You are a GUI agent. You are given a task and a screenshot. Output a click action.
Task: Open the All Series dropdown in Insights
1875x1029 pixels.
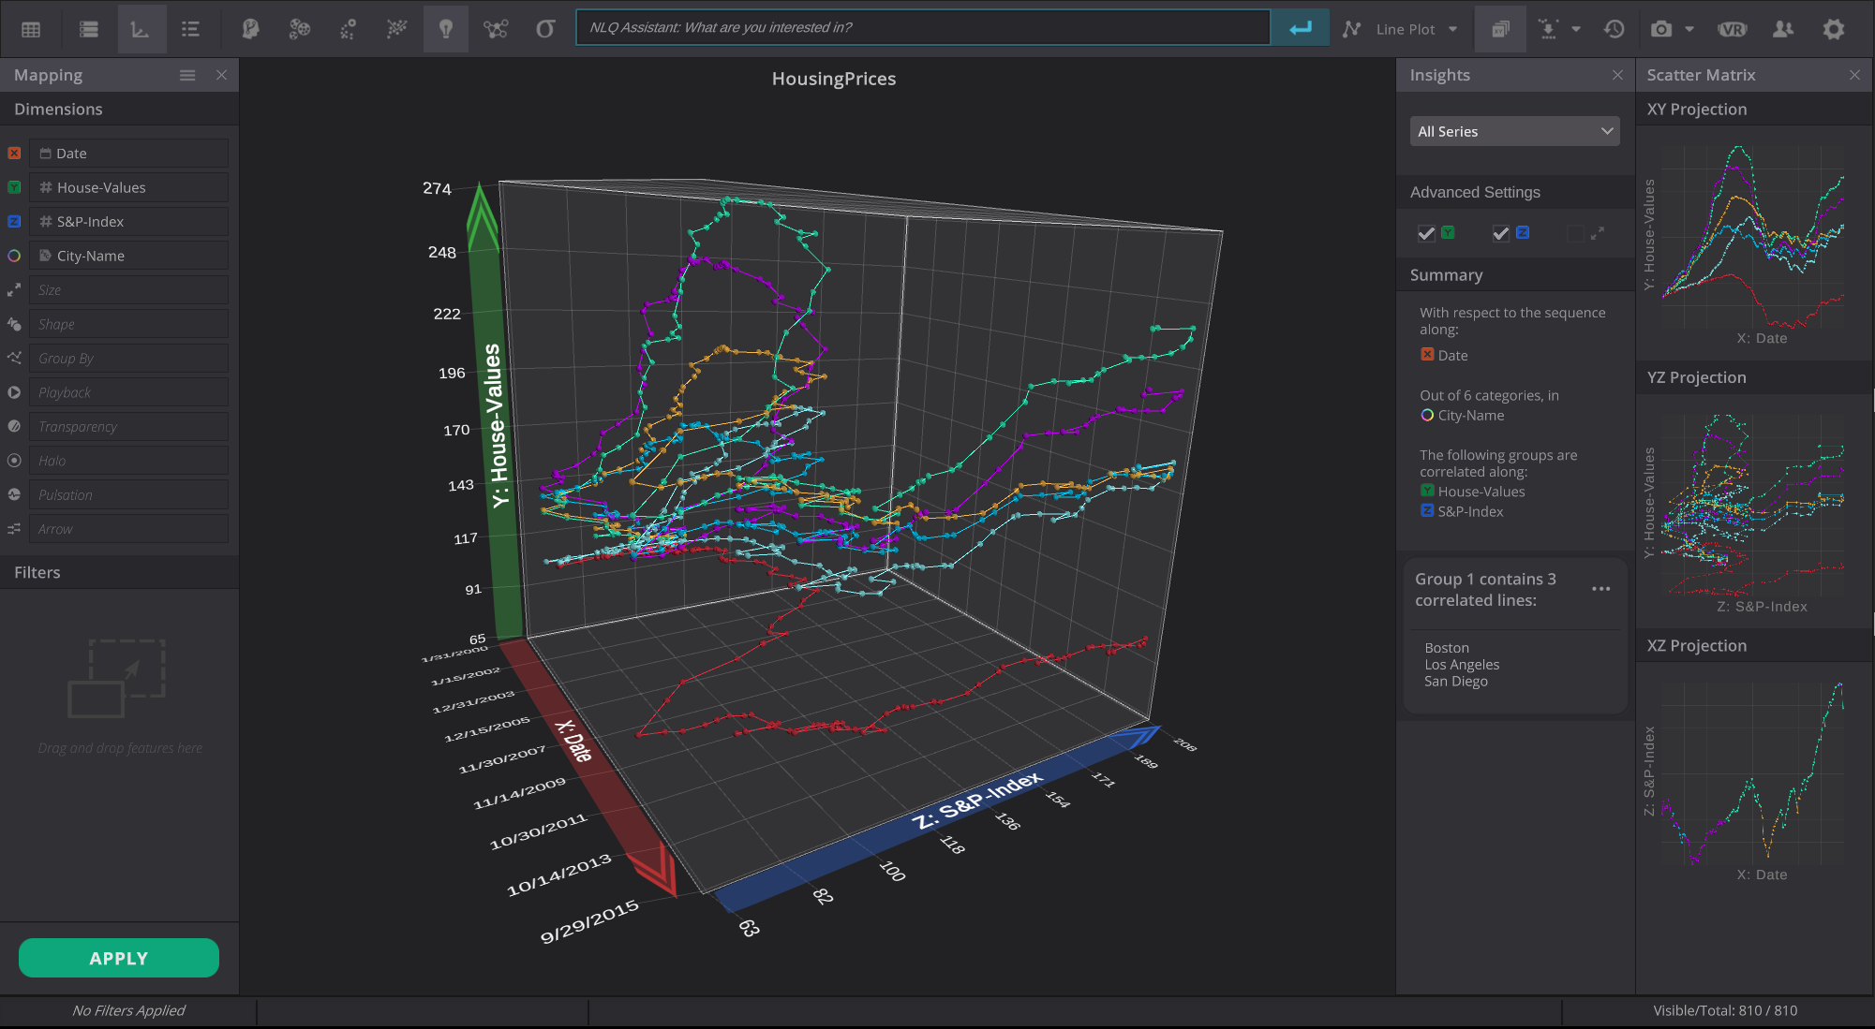(x=1514, y=131)
